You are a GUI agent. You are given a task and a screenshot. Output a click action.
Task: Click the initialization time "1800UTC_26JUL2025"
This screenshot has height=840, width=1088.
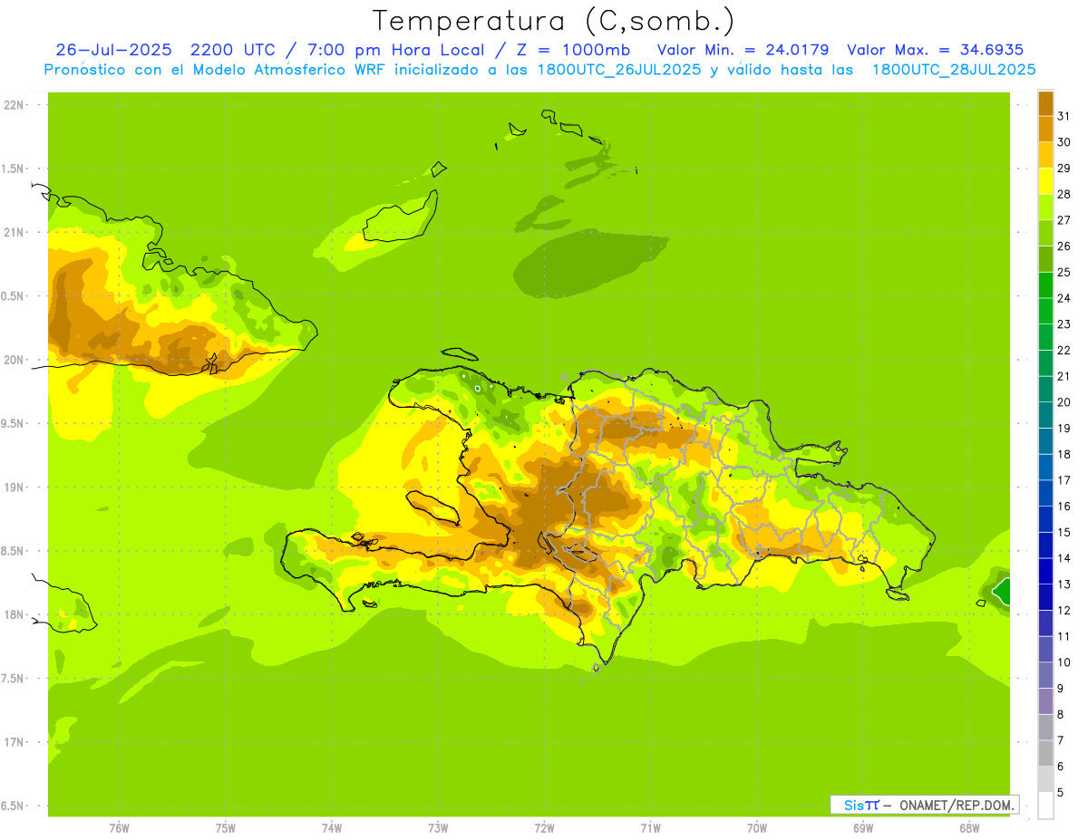click(619, 70)
